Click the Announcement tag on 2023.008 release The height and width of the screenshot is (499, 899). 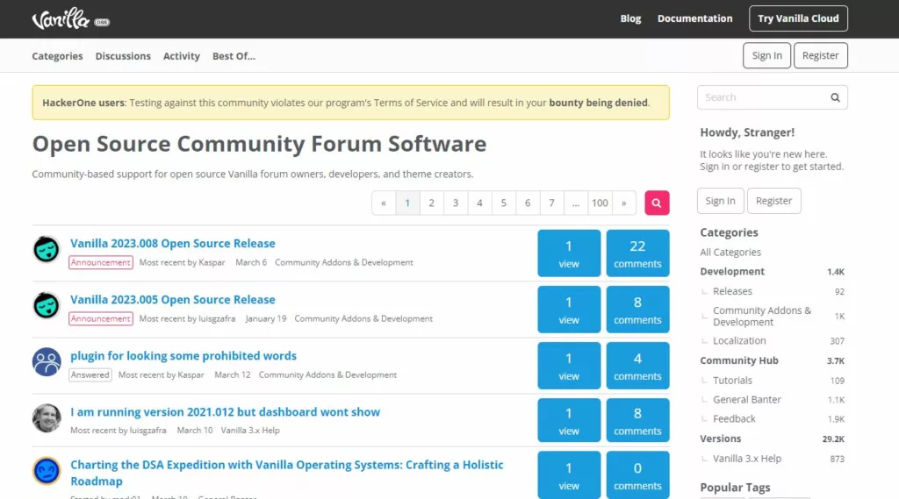101,262
